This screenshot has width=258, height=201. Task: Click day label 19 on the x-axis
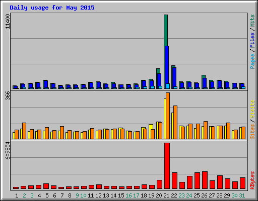(x=151, y=195)
